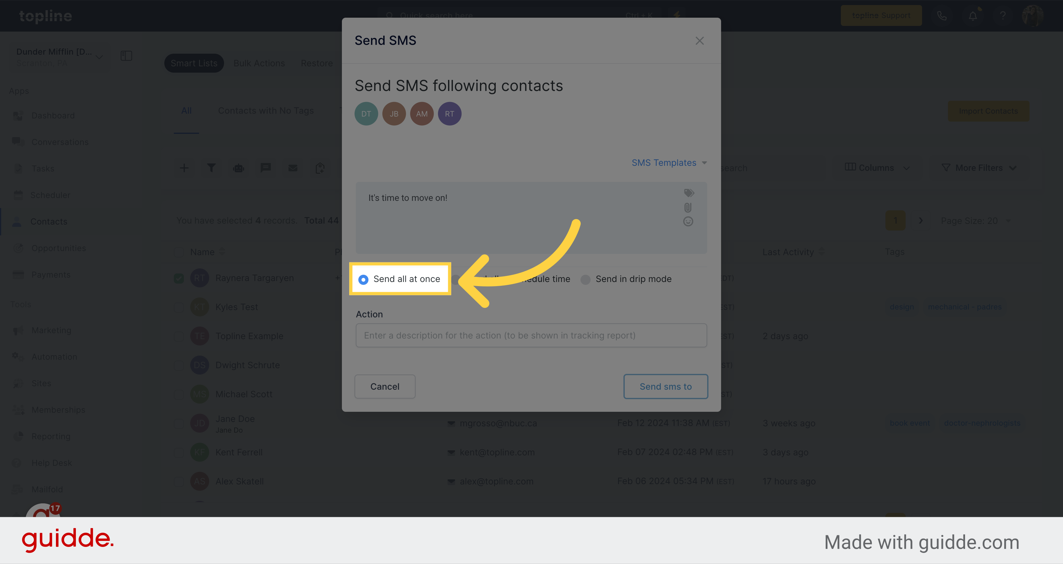The image size is (1063, 564).
Task: Click the Cancel button
Action: pyautogui.click(x=385, y=386)
